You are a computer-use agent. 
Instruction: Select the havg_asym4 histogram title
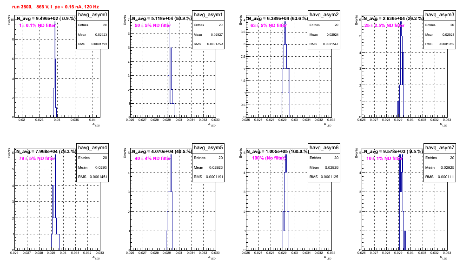[x=93, y=147]
